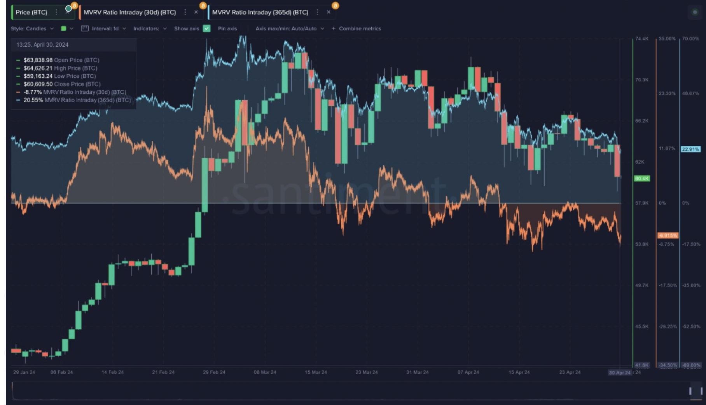Viewport: 706px width, 405px height.
Task: Remove the Price (BTC) metric
Action: 68,12
